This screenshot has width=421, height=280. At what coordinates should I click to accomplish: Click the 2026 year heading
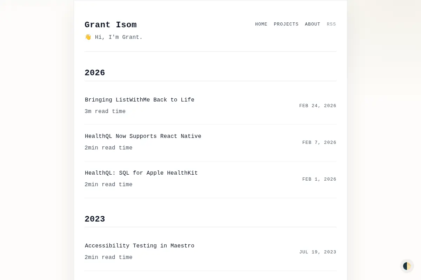(95, 73)
